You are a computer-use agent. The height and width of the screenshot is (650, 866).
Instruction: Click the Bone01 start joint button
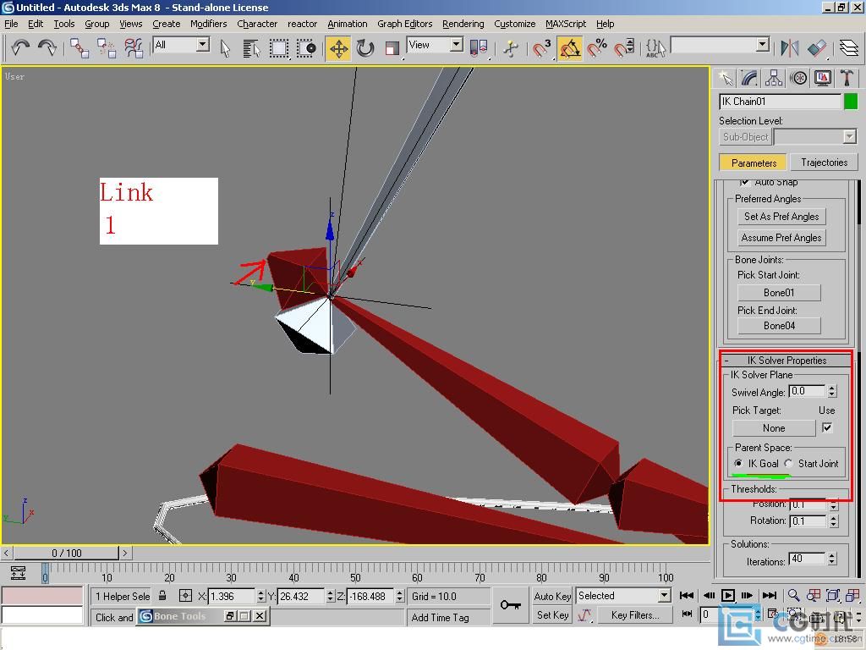point(779,292)
